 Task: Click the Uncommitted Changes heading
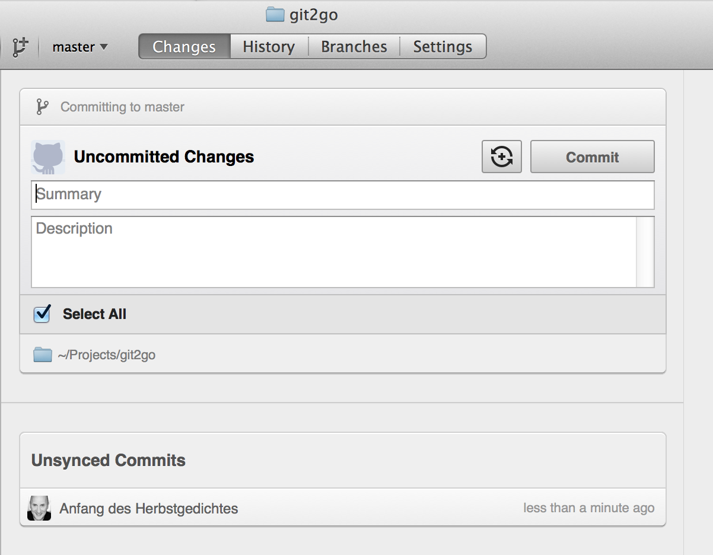point(164,157)
